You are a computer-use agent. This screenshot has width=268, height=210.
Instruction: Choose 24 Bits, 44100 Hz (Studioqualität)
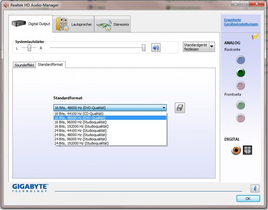[110, 131]
